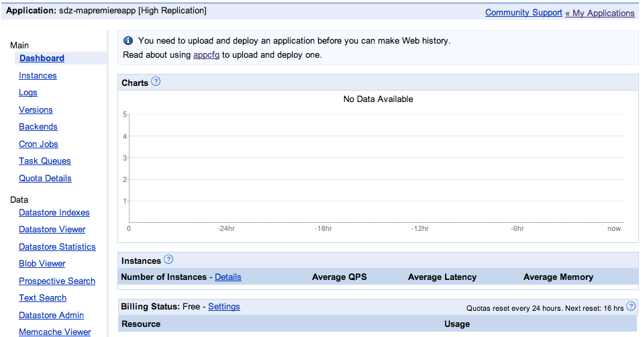This screenshot has width=643, height=337.
Task: Open the Dashboard page in sidebar
Action: point(42,58)
